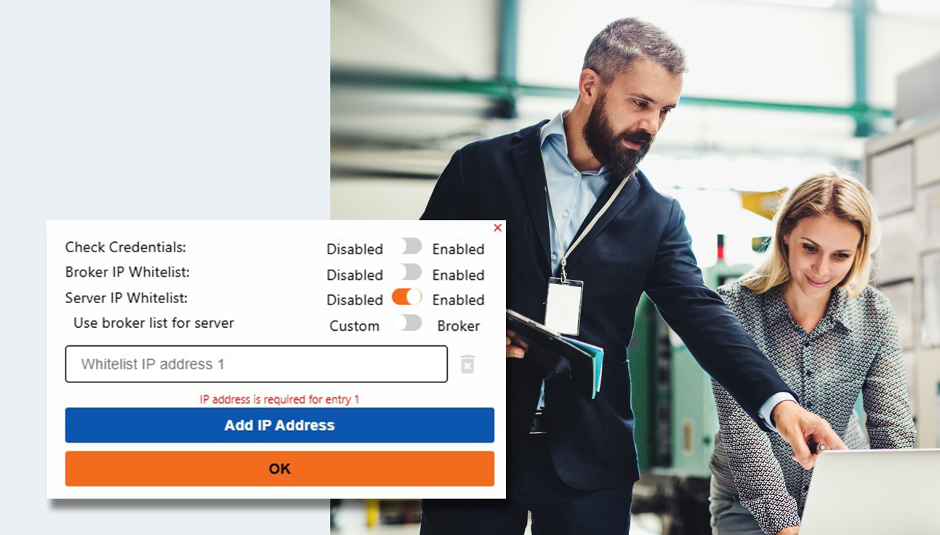Select the Custom label option
The width and height of the screenshot is (940, 535).
[355, 326]
